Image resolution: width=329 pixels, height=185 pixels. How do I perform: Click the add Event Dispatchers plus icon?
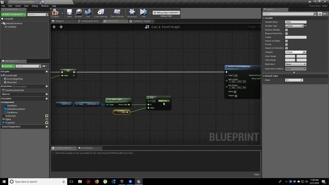click(x=47, y=127)
